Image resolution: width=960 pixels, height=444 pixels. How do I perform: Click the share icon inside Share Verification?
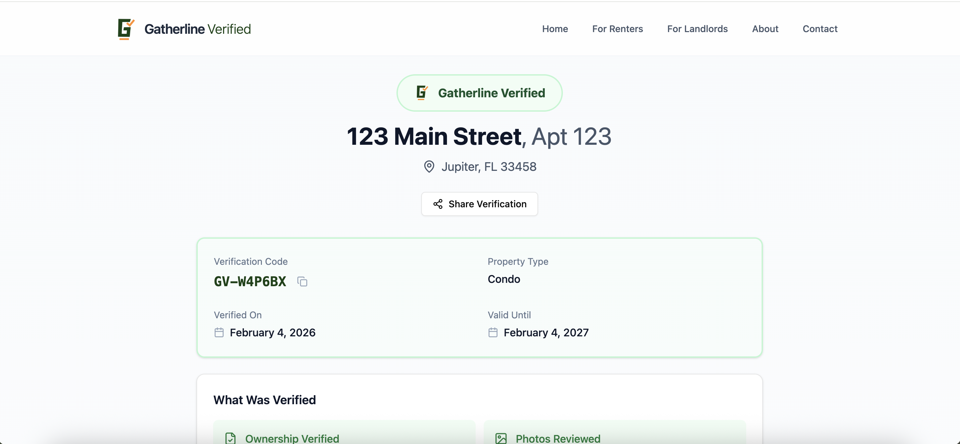(x=438, y=204)
